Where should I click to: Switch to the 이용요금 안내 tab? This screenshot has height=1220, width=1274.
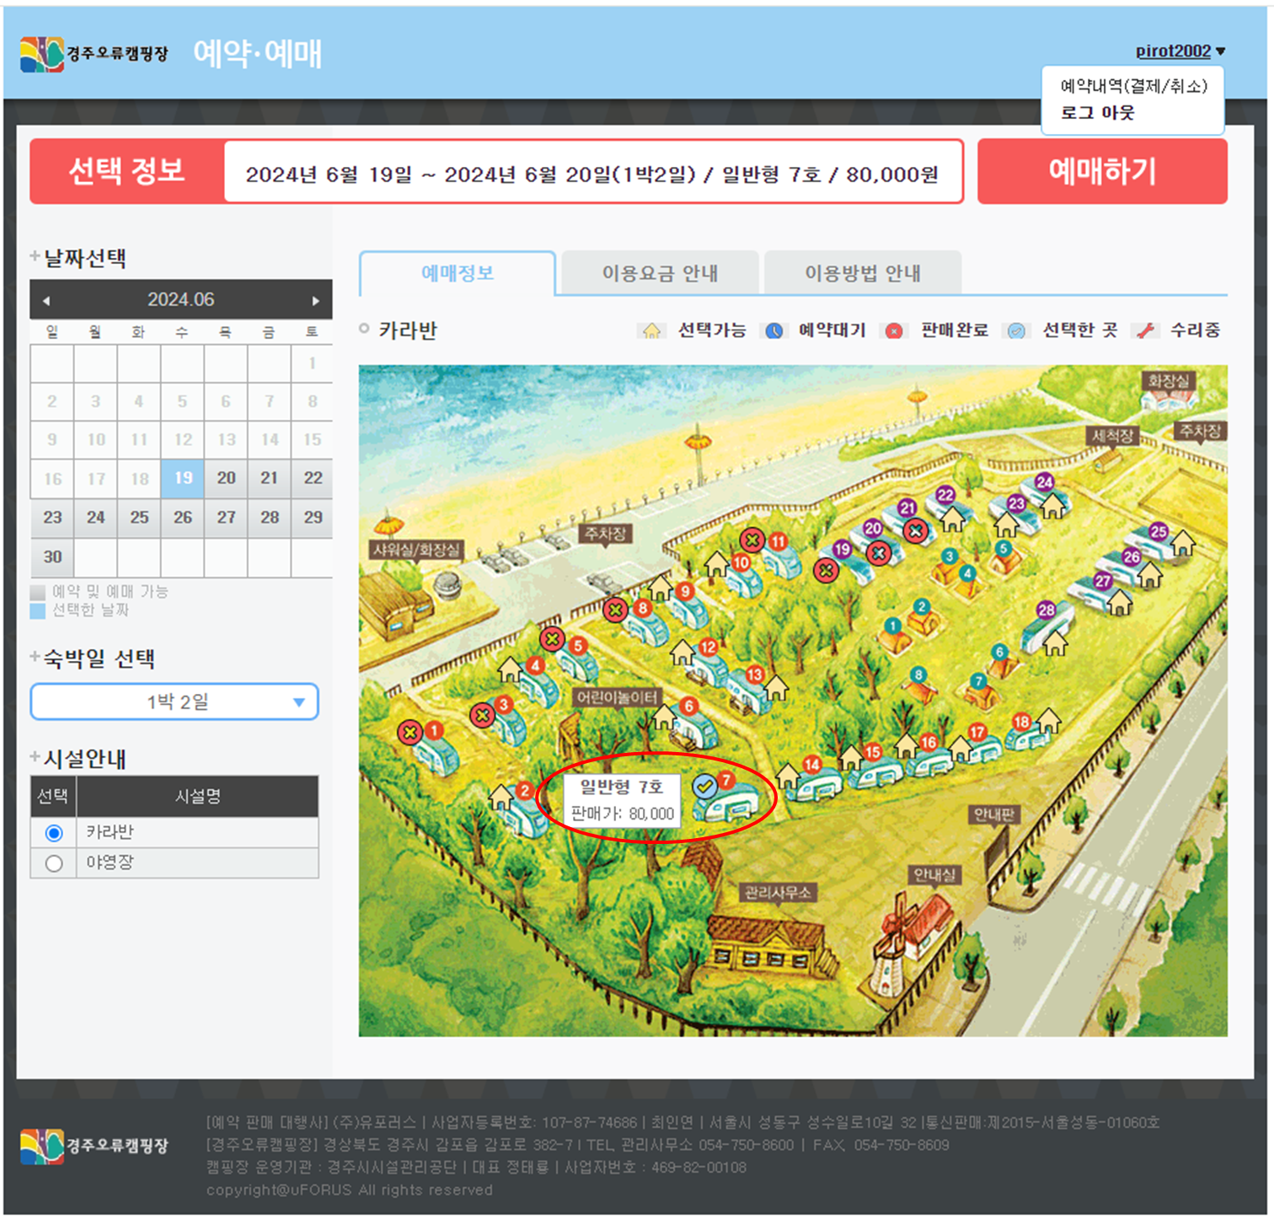coord(660,273)
